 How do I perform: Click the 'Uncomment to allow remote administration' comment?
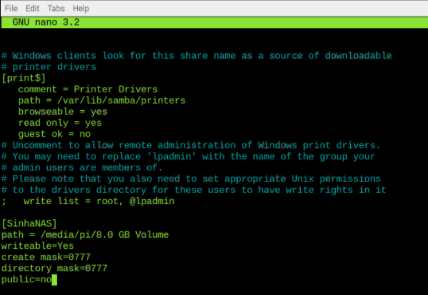click(x=191, y=145)
